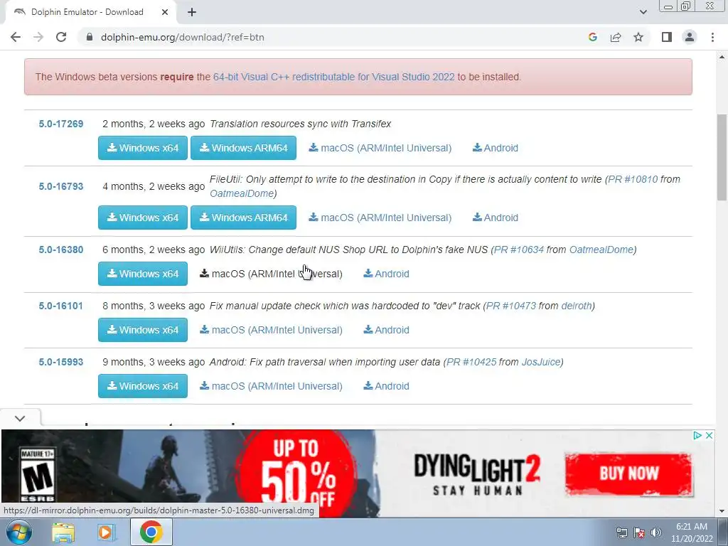Open Windows Explorer from taskbar

(63, 532)
